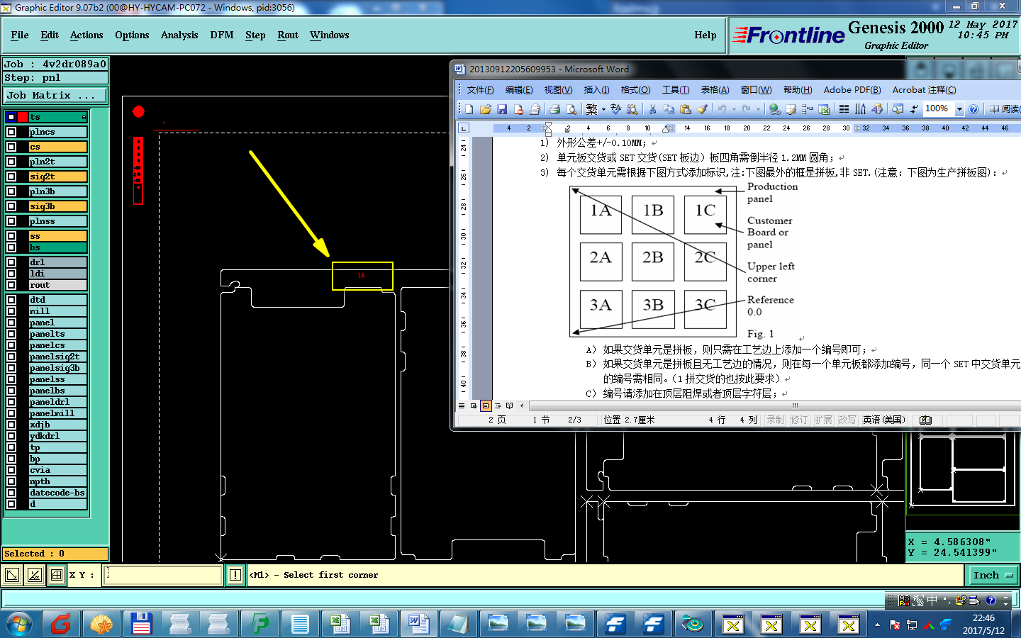
Task: Insert hyperlink using the globe icon
Action: [x=774, y=109]
